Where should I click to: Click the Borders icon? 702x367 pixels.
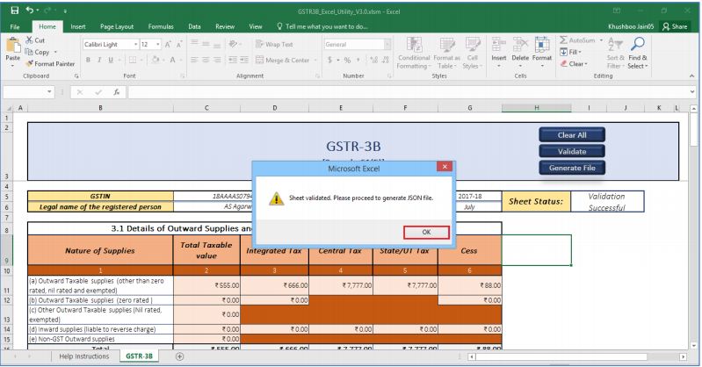tap(133, 60)
